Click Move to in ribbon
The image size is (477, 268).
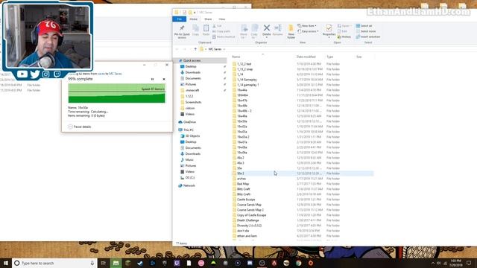click(x=244, y=31)
